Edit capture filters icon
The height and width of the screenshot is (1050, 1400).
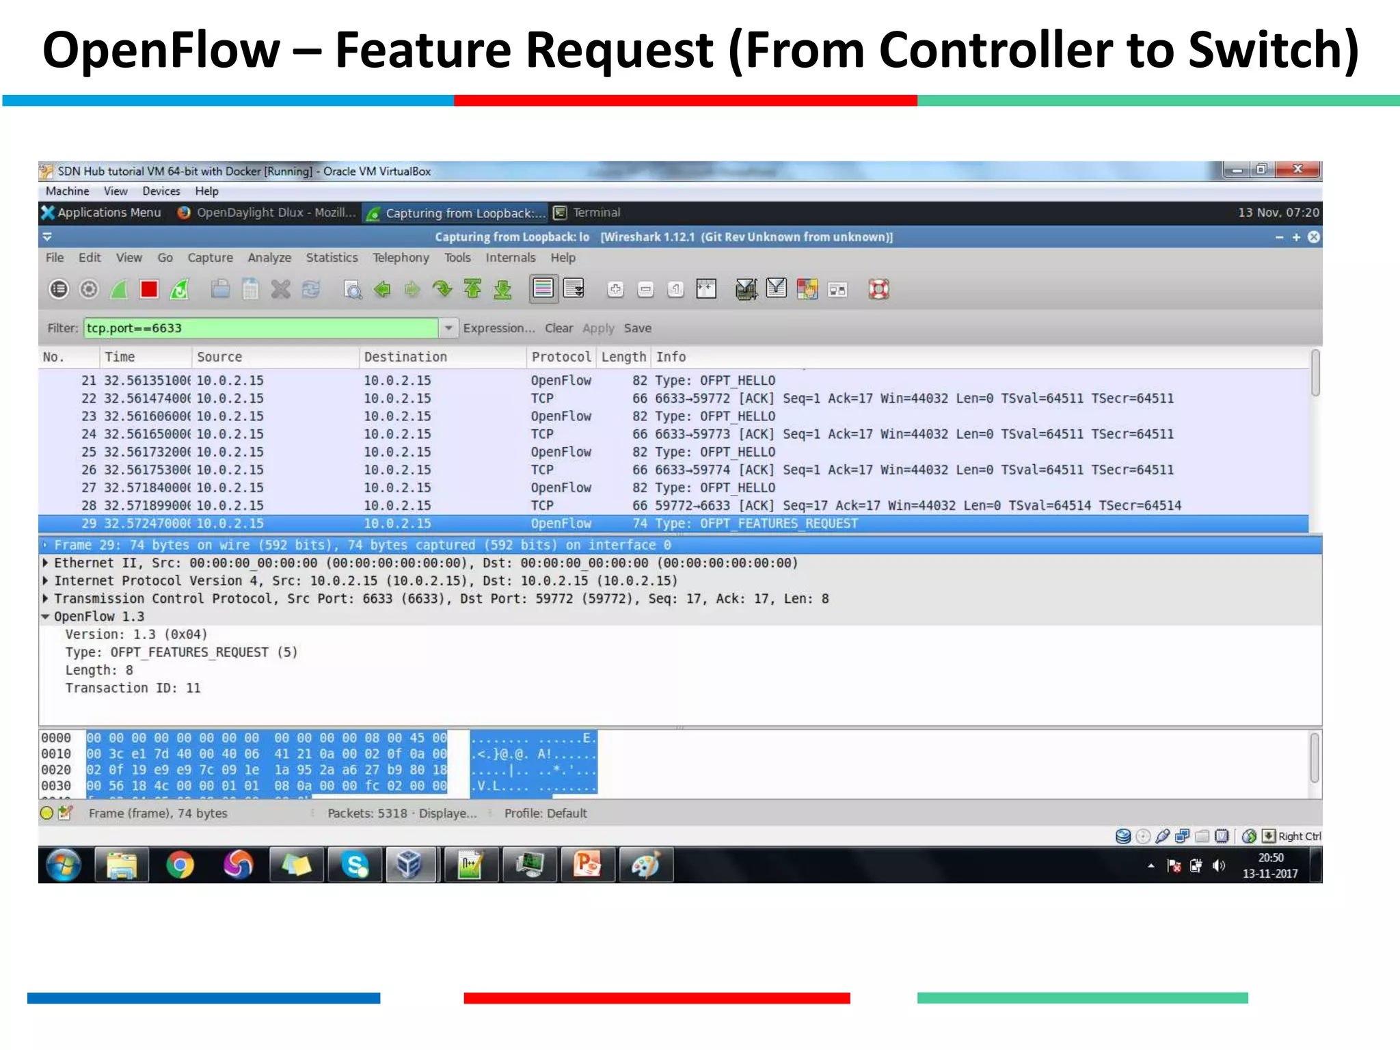746,289
